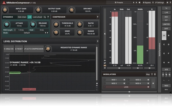Screen dimensions: 172x109
Task: Enable LOCK checkbox
Action: (105, 87)
